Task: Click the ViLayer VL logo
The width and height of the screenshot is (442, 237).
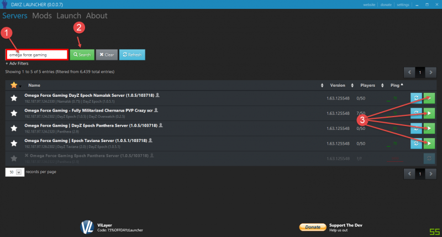Action: pos(87,227)
